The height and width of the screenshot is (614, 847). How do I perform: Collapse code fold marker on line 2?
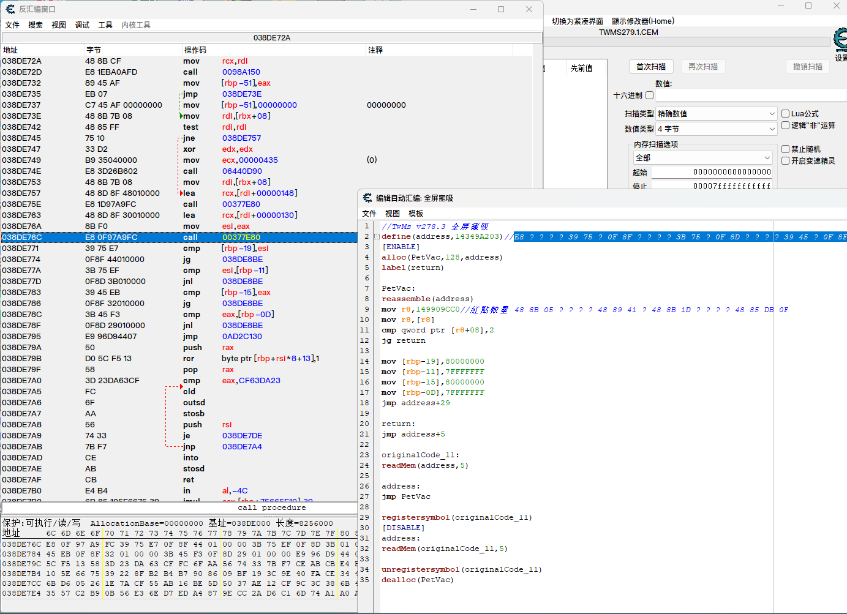(377, 236)
